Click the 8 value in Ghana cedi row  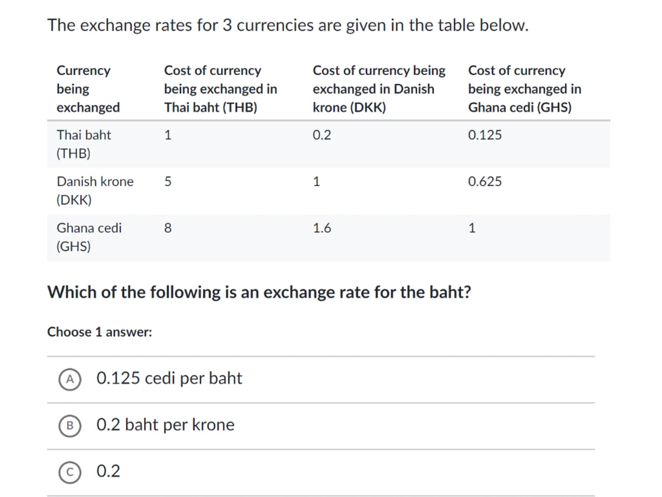click(168, 228)
